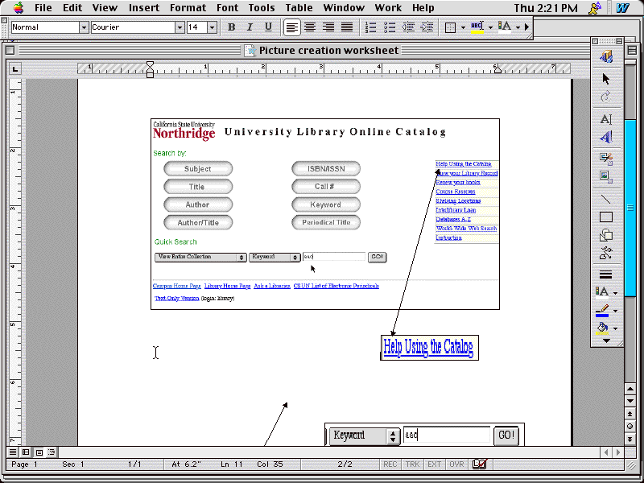This screenshot has height=483, width=644.
Task: Toggle TRK track changes in status bar
Action: [412, 464]
